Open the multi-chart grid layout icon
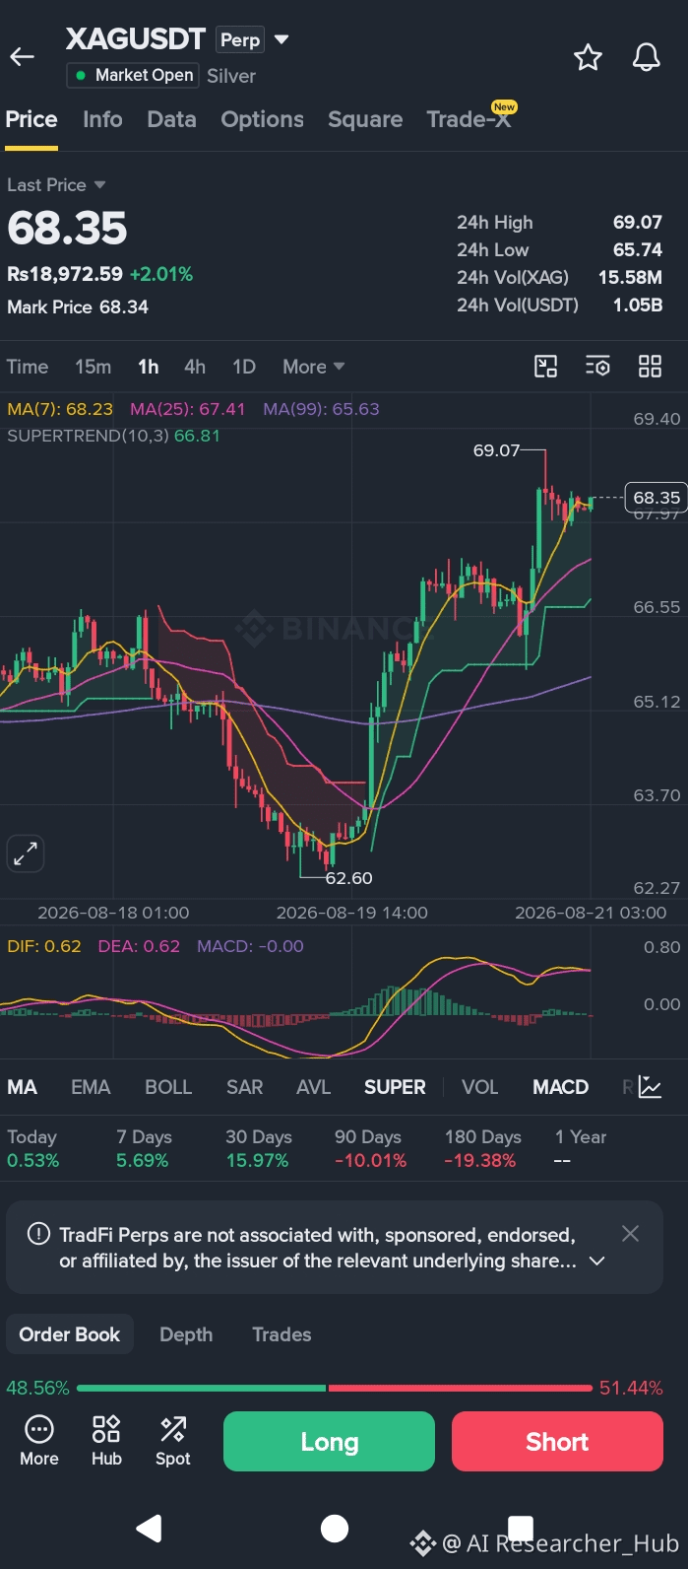 click(x=650, y=367)
